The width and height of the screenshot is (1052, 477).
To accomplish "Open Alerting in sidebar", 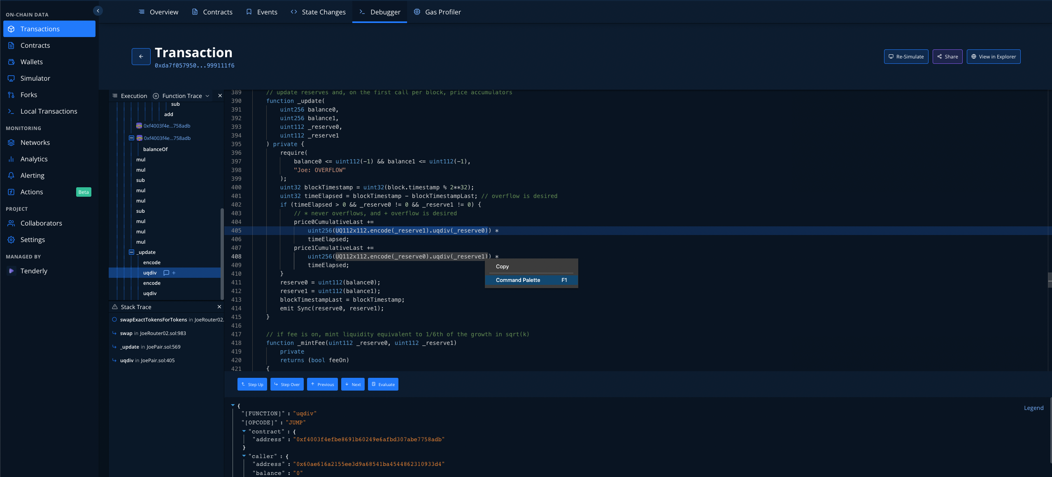I will pos(49,175).
